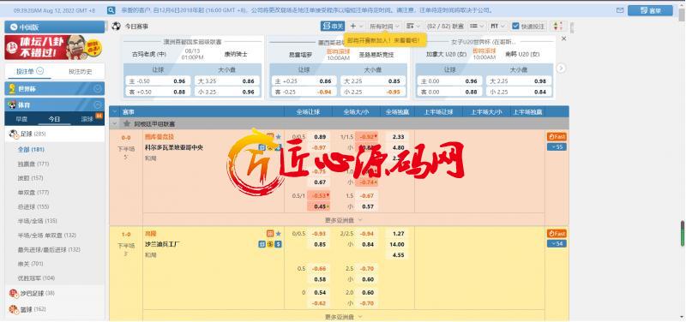Favorite the 0-0 match with star icon
Viewport: 686px width, 322px height.
point(278,137)
